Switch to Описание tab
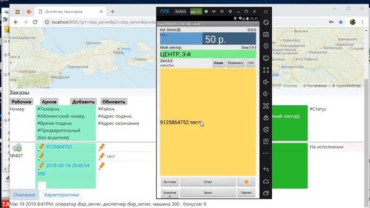 [x=24, y=195]
